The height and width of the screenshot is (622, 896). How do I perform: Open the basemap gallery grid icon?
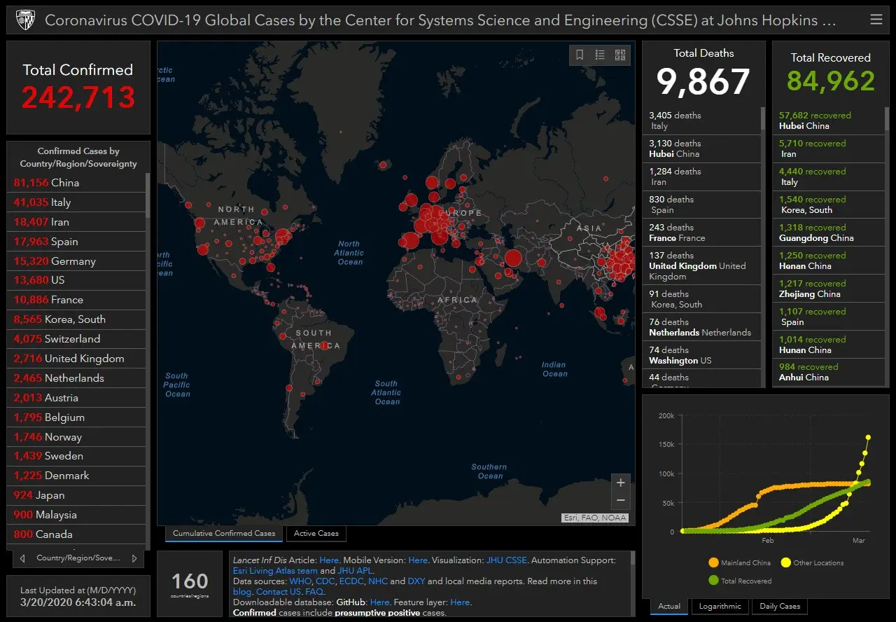tap(620, 55)
